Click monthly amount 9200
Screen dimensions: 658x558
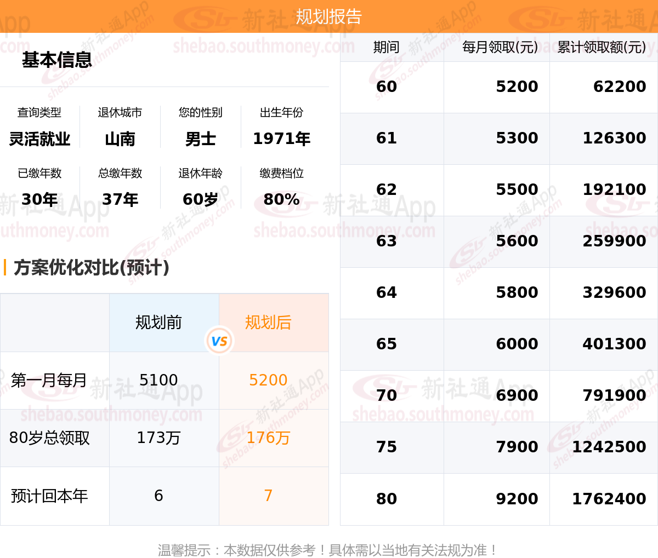point(517,499)
